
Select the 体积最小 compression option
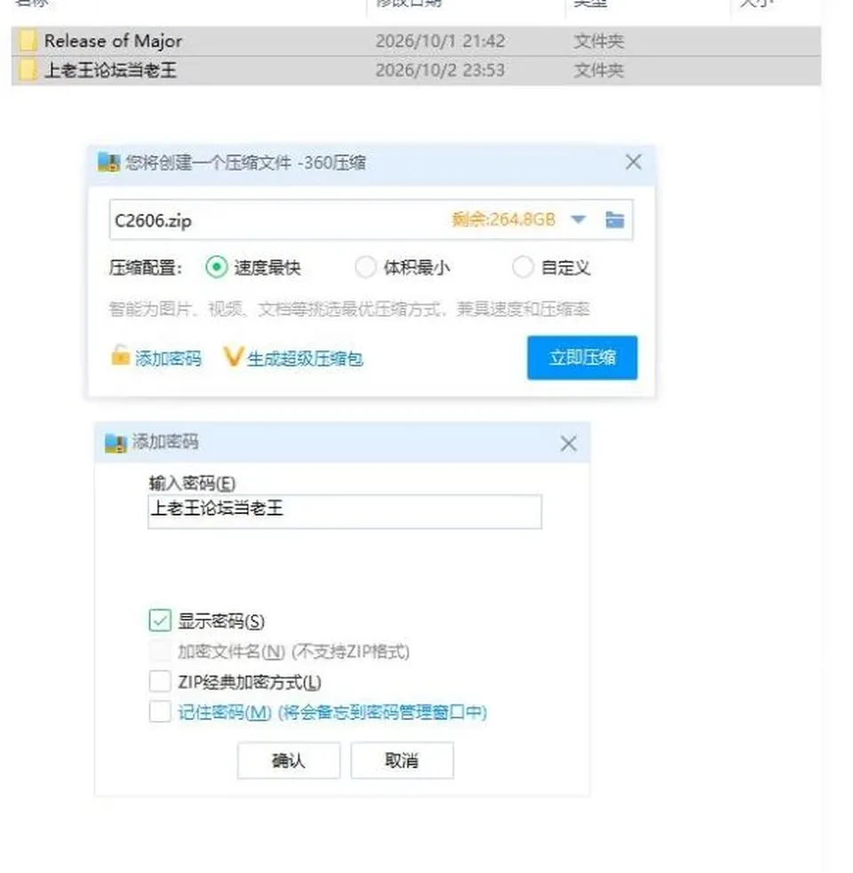[x=365, y=268]
